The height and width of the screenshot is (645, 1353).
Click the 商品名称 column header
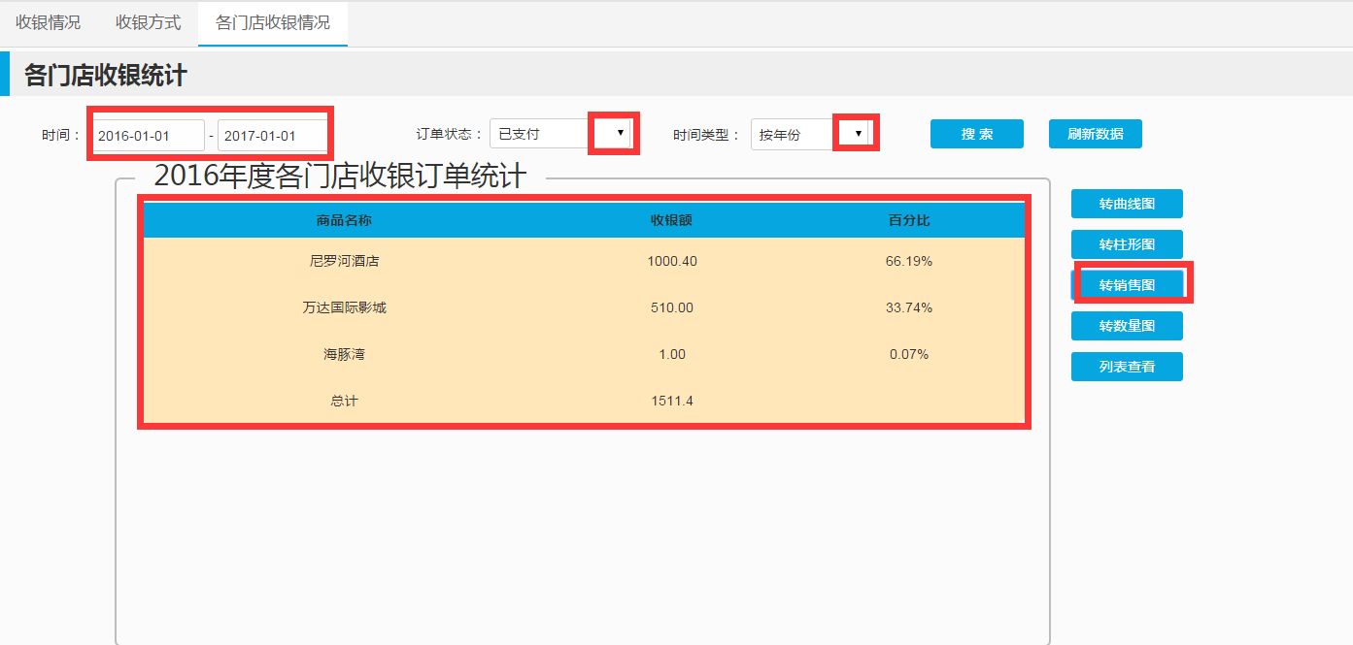pos(344,220)
